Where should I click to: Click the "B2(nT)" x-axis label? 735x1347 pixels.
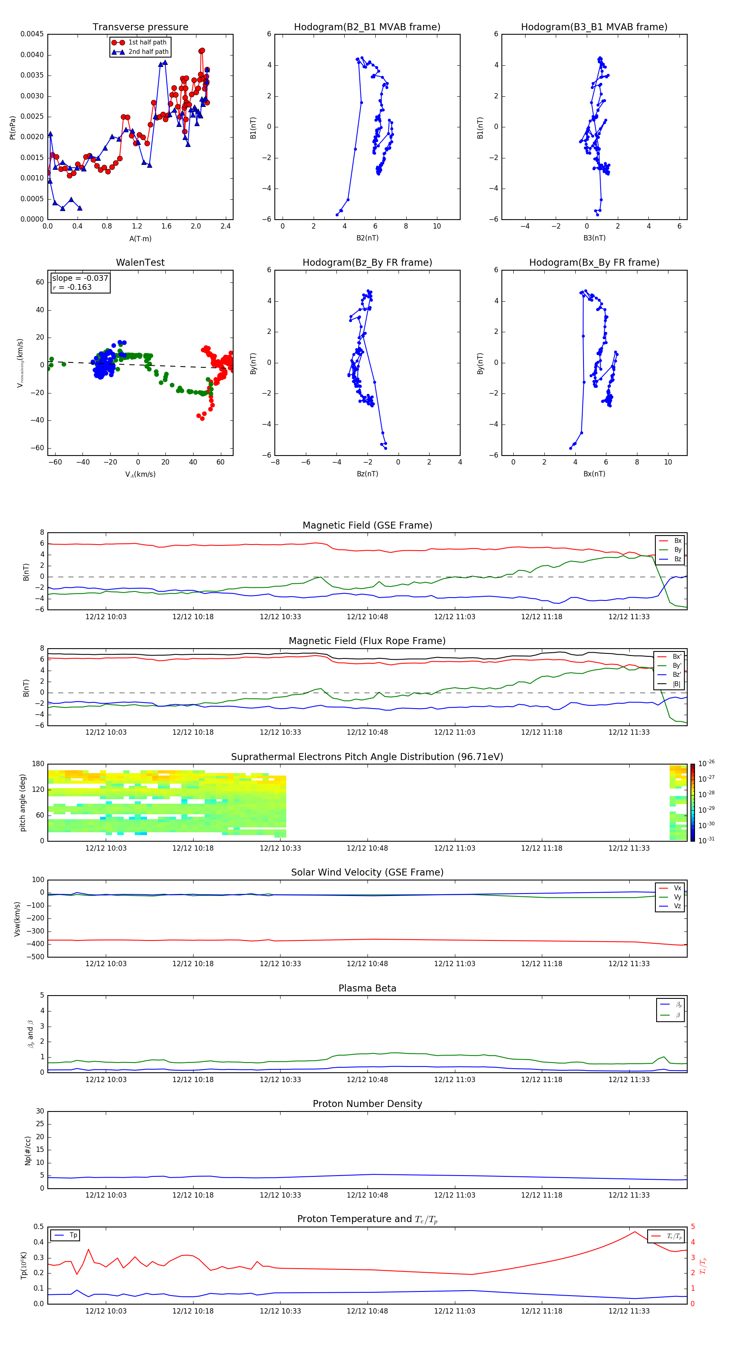click(367, 238)
